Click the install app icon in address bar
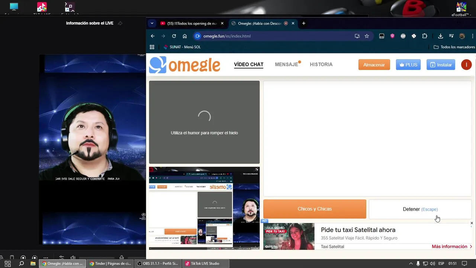 [357, 36]
